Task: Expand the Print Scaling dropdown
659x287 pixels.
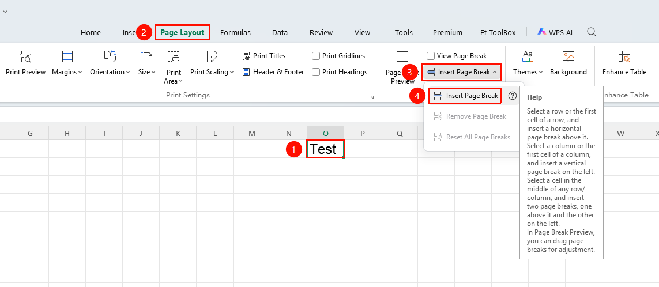Action: [212, 72]
